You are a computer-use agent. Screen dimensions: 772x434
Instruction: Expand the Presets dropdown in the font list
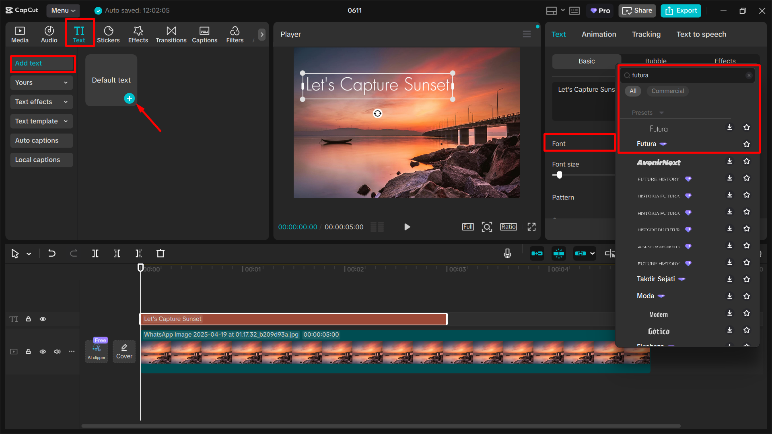[x=661, y=113]
